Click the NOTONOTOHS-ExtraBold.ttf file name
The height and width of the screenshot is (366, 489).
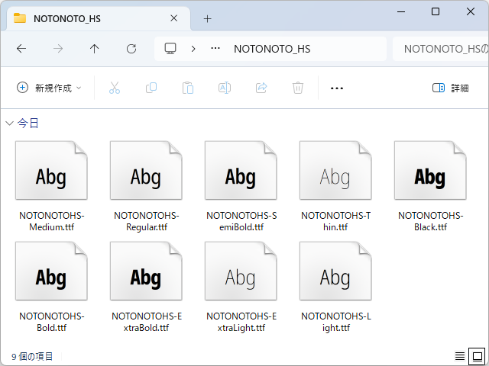(x=147, y=322)
